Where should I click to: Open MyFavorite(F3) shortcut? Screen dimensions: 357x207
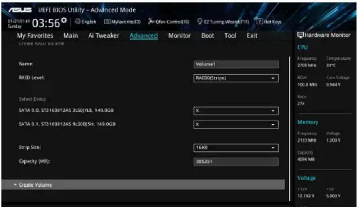coord(122,22)
